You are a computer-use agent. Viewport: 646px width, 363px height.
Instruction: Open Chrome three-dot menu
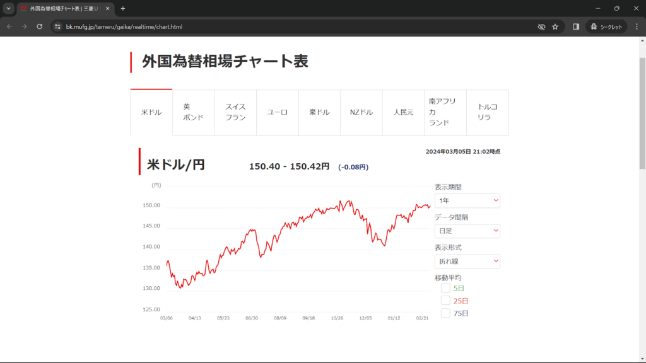coord(637,26)
